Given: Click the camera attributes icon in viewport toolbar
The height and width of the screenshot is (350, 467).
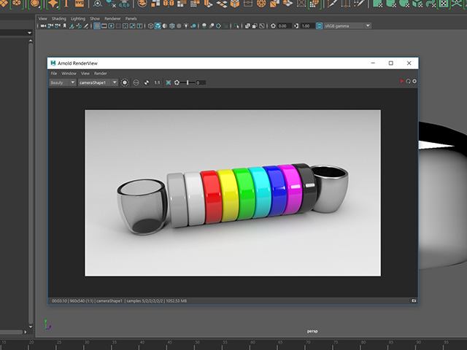Looking at the screenshot, I should pyautogui.click(x=58, y=26).
